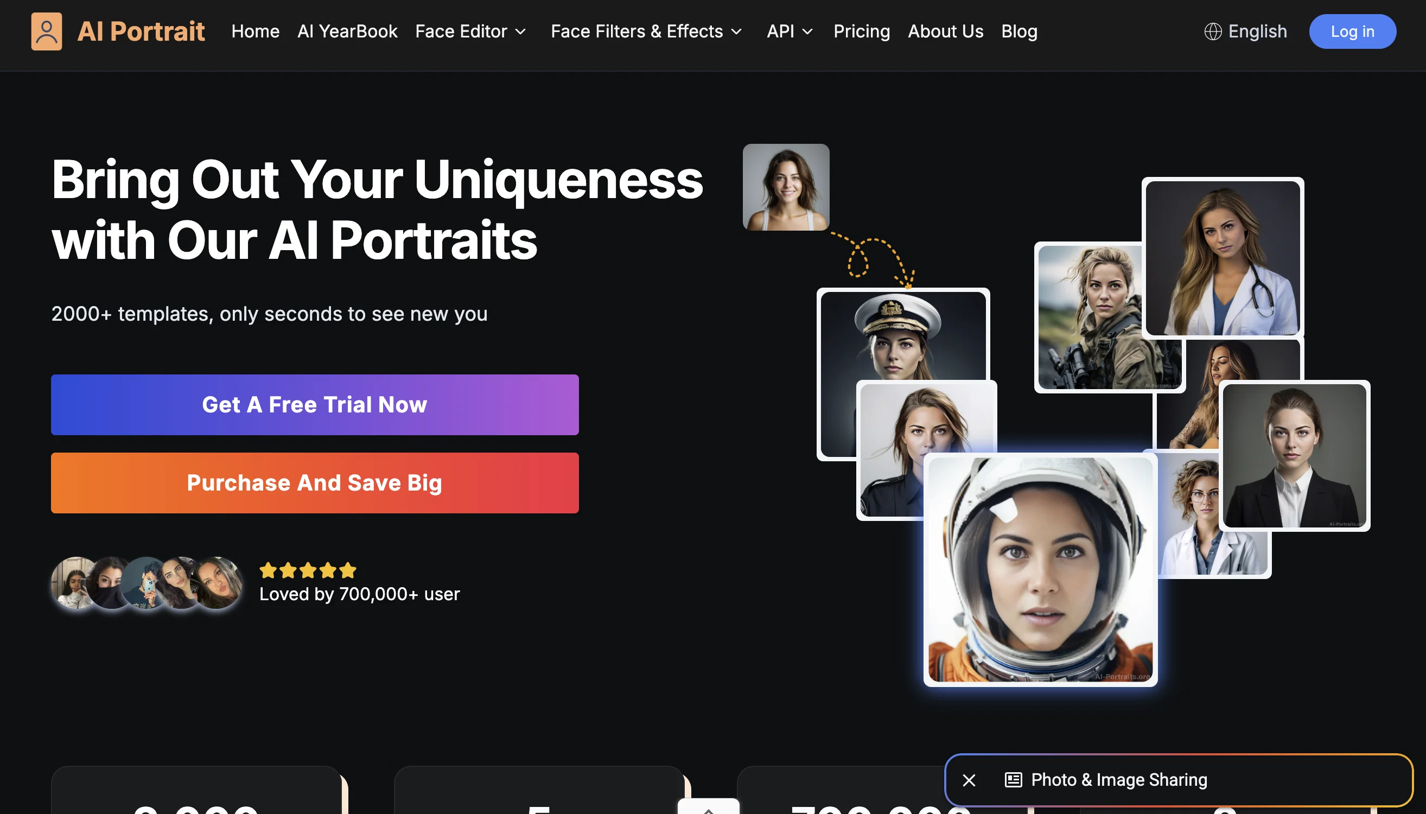Click the user avatars group

pos(147,582)
